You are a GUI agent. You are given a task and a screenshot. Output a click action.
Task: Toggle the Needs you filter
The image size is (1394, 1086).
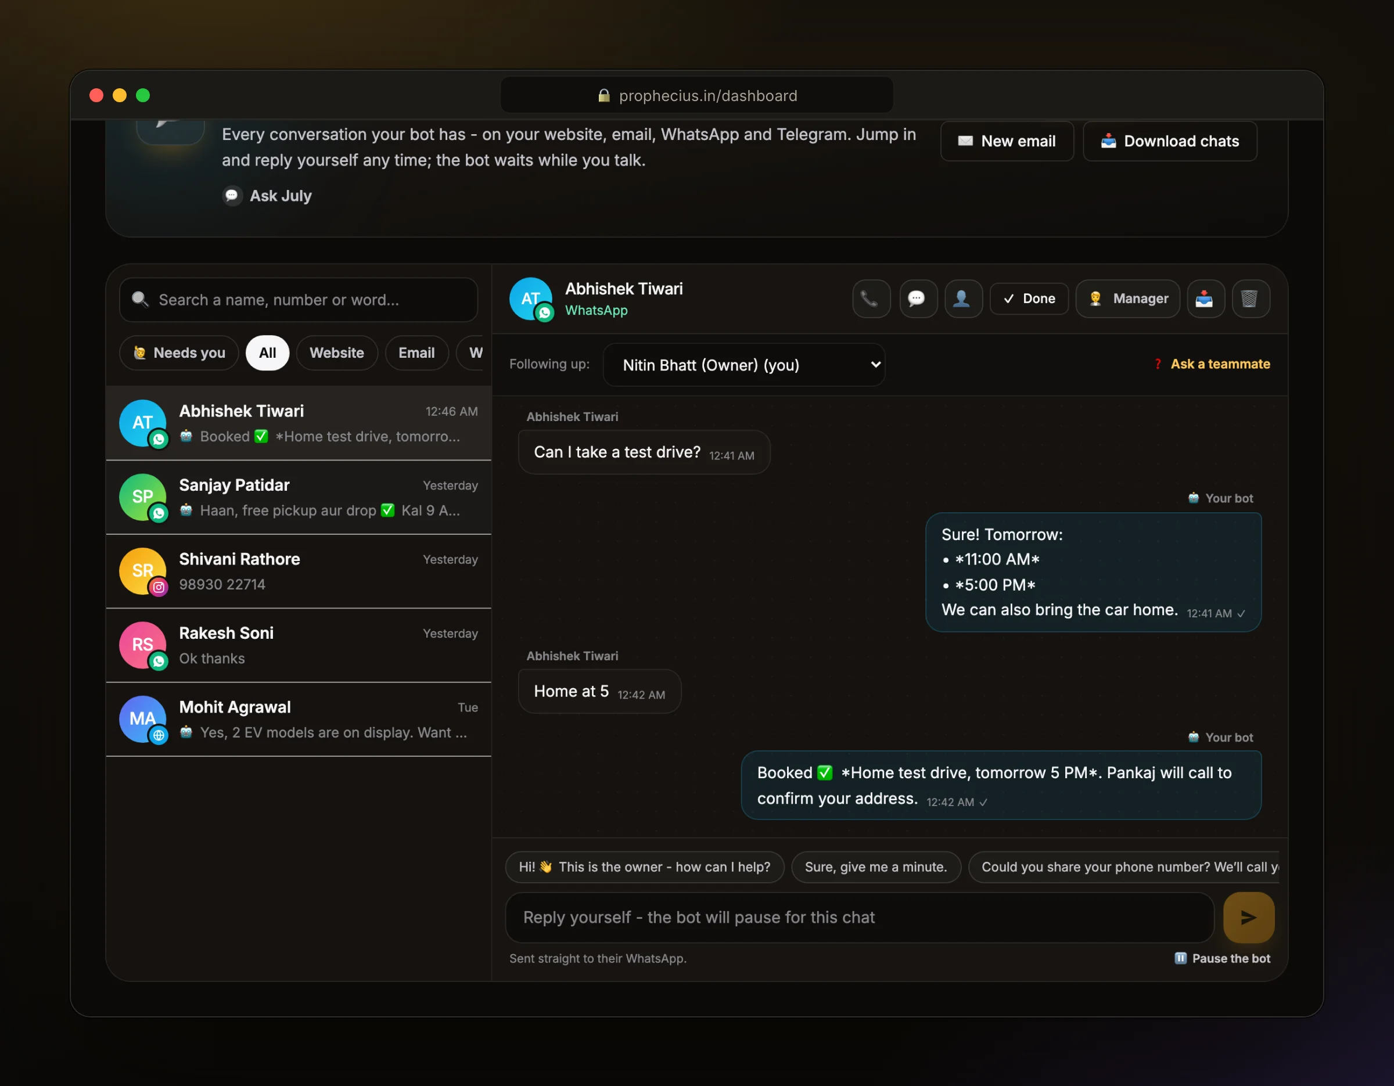179,353
